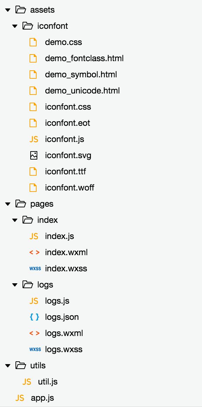Image resolution: width=202 pixels, height=407 pixels.
Task: Collapse the index folder triangle
Action: (15, 220)
